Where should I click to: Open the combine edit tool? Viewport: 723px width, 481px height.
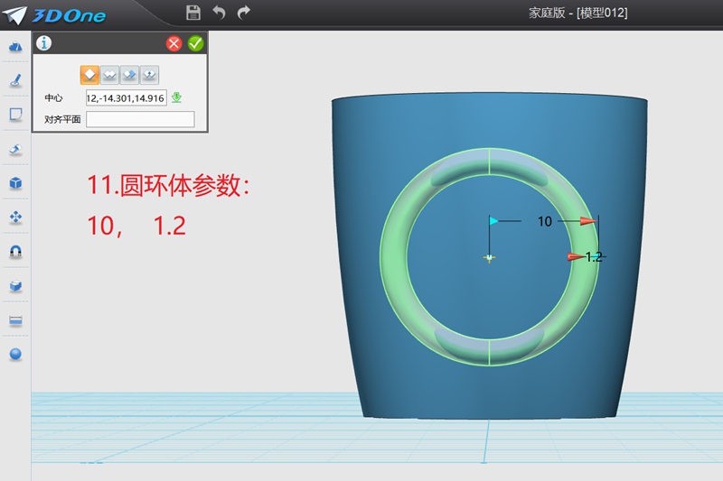tap(15, 286)
